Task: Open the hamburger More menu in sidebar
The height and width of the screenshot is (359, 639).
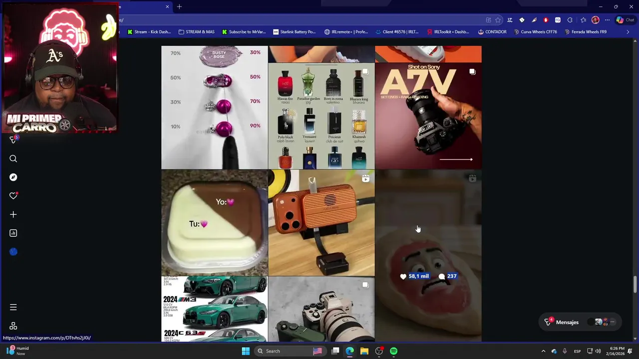Action: 13,307
